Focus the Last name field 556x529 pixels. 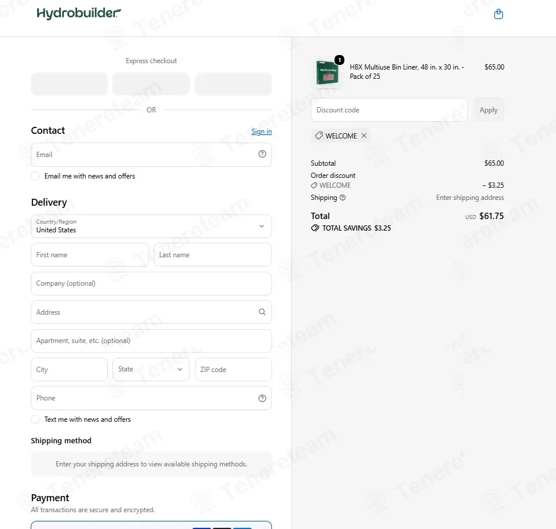tap(213, 255)
